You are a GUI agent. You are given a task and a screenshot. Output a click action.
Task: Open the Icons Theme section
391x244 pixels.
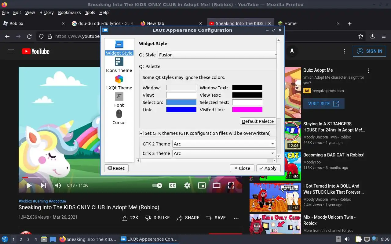point(119,65)
